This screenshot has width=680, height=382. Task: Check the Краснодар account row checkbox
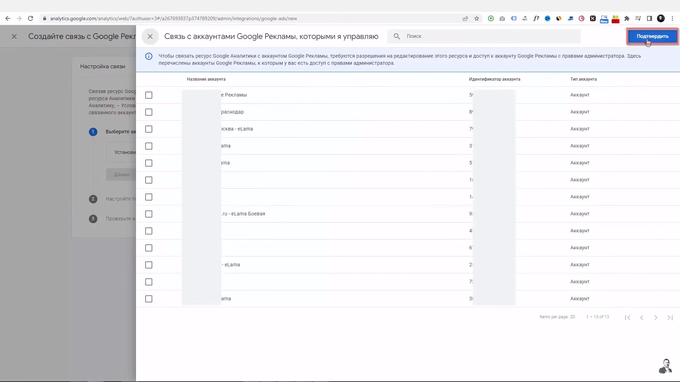149,112
